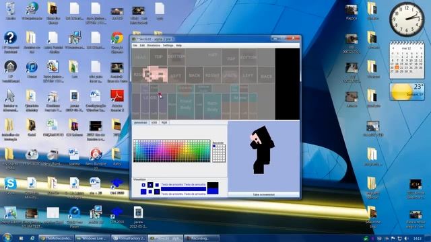The width and height of the screenshot is (431, 242).
Task: Click the black and blue preview color block
Action: point(213,188)
